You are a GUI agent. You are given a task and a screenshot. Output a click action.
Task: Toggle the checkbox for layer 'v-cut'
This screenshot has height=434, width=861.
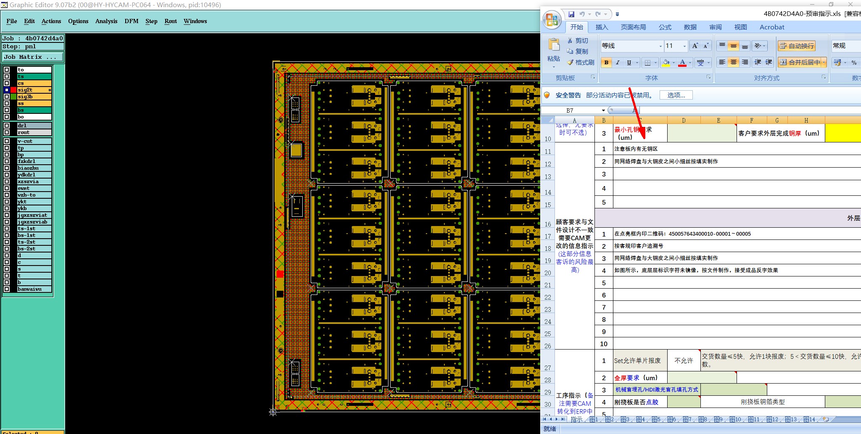7,141
